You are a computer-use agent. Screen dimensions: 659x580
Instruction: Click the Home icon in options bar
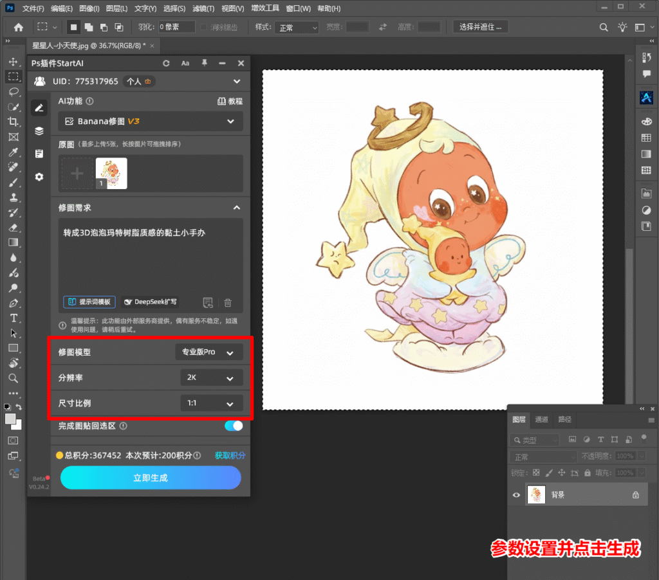(19, 27)
